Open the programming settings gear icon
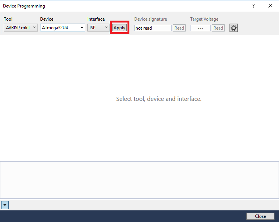This screenshot has height=222, width=279. [234, 28]
